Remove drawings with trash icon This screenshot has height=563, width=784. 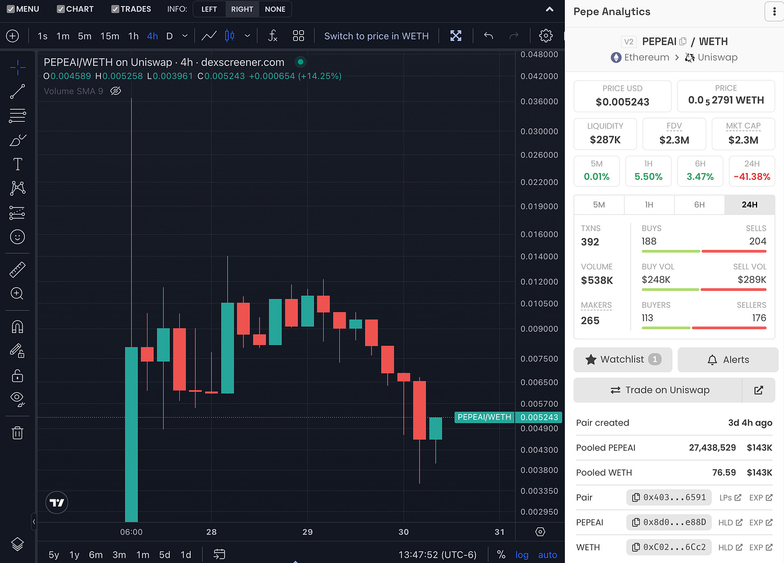(17, 433)
